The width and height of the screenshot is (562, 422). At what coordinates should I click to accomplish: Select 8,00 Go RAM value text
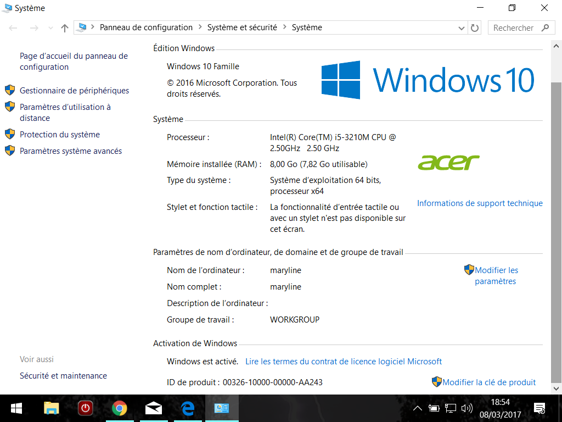[319, 164]
